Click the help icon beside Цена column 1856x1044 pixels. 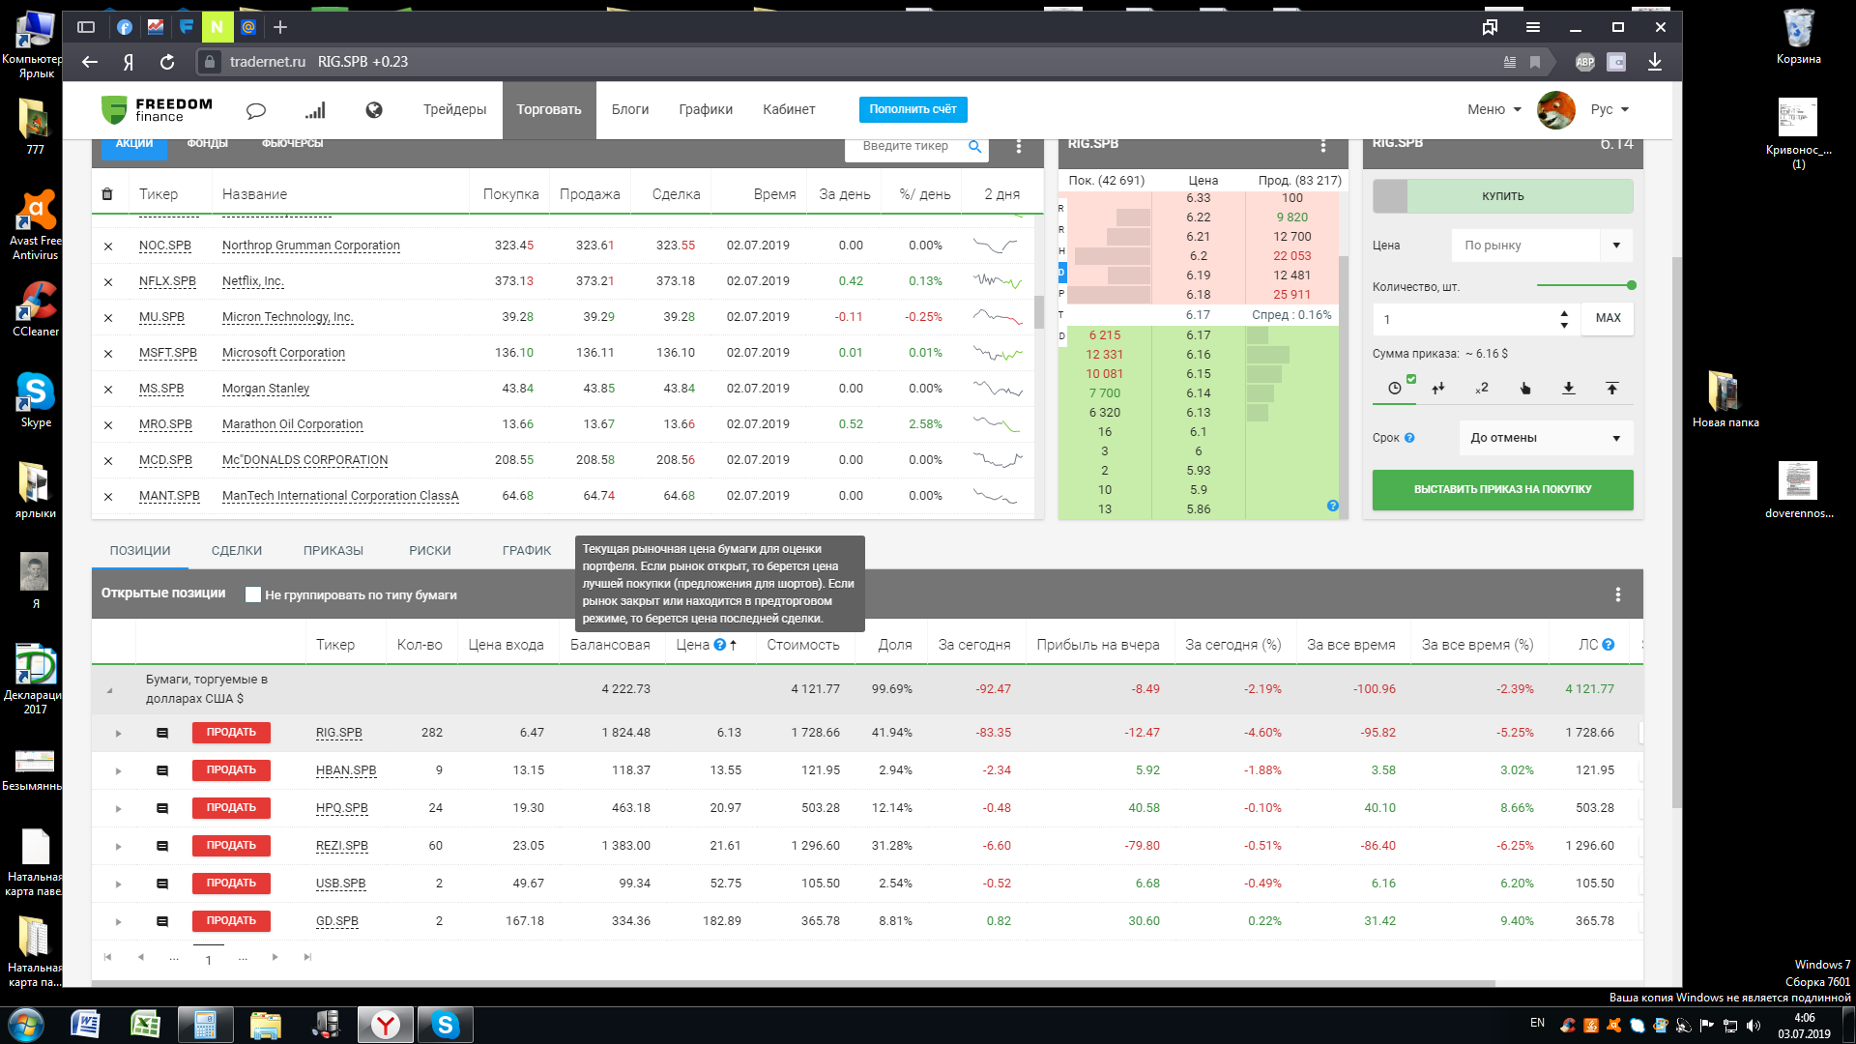point(719,645)
